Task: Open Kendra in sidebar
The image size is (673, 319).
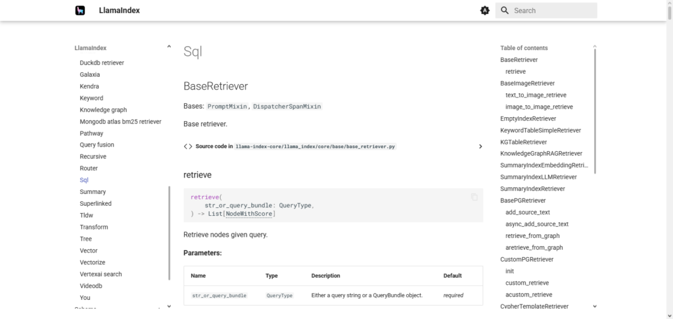Action: pyautogui.click(x=89, y=86)
